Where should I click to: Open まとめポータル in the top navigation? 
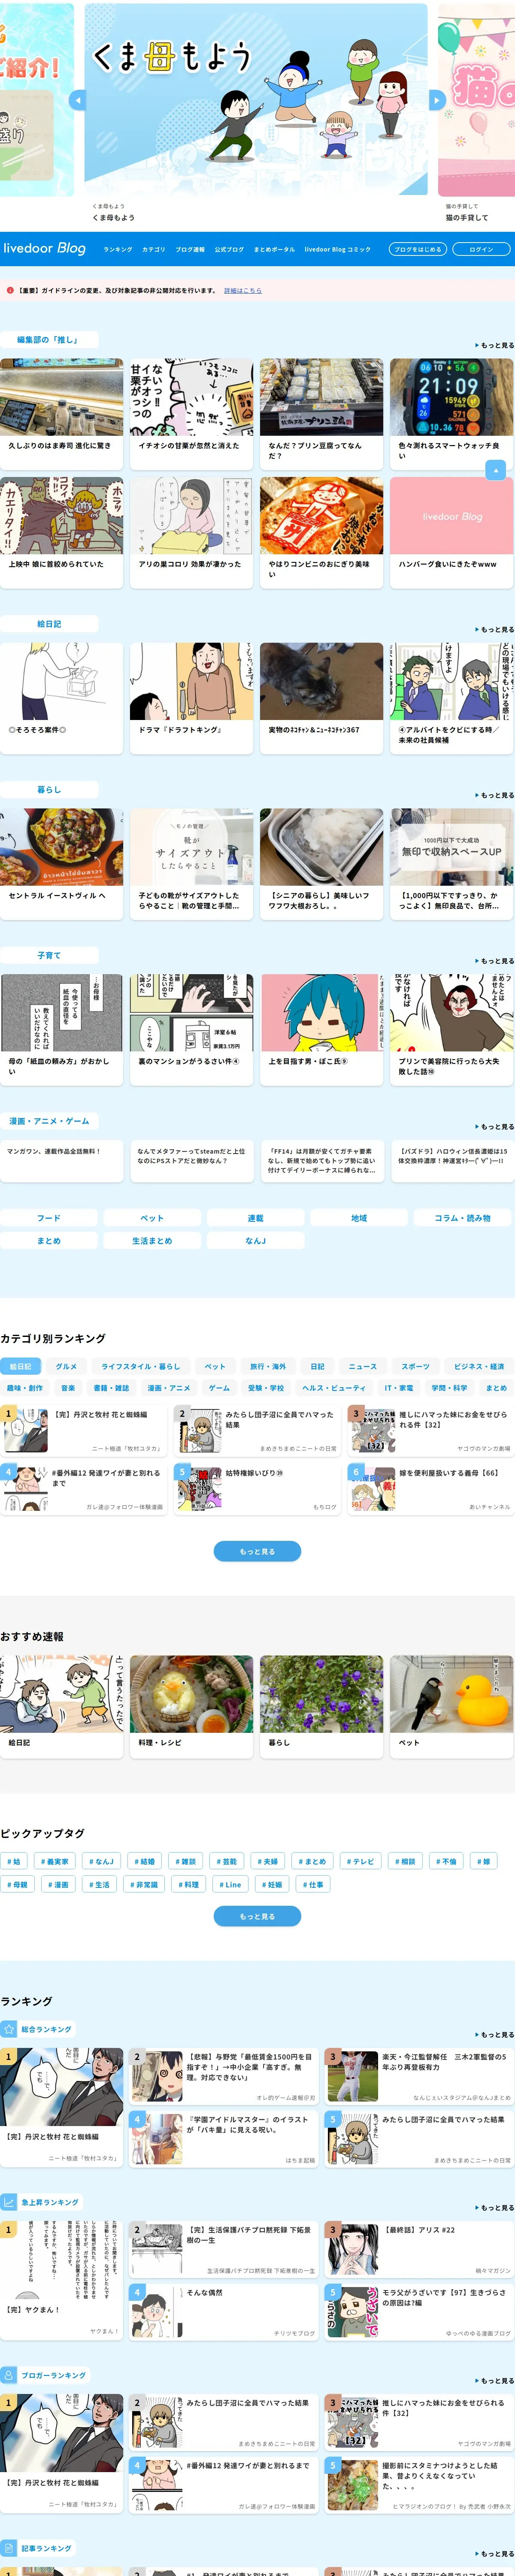coord(274,249)
